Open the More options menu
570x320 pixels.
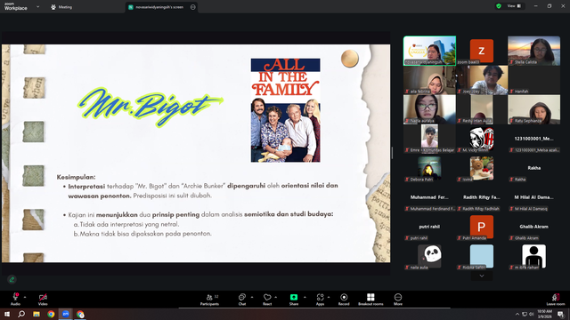coord(398,300)
